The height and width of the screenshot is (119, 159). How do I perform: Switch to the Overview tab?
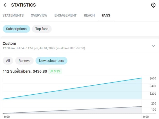tap(39, 15)
